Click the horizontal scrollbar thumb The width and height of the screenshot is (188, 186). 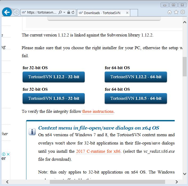[x=107, y=182]
